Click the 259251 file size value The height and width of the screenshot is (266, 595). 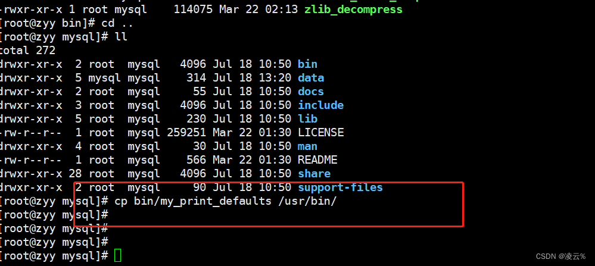186,132
